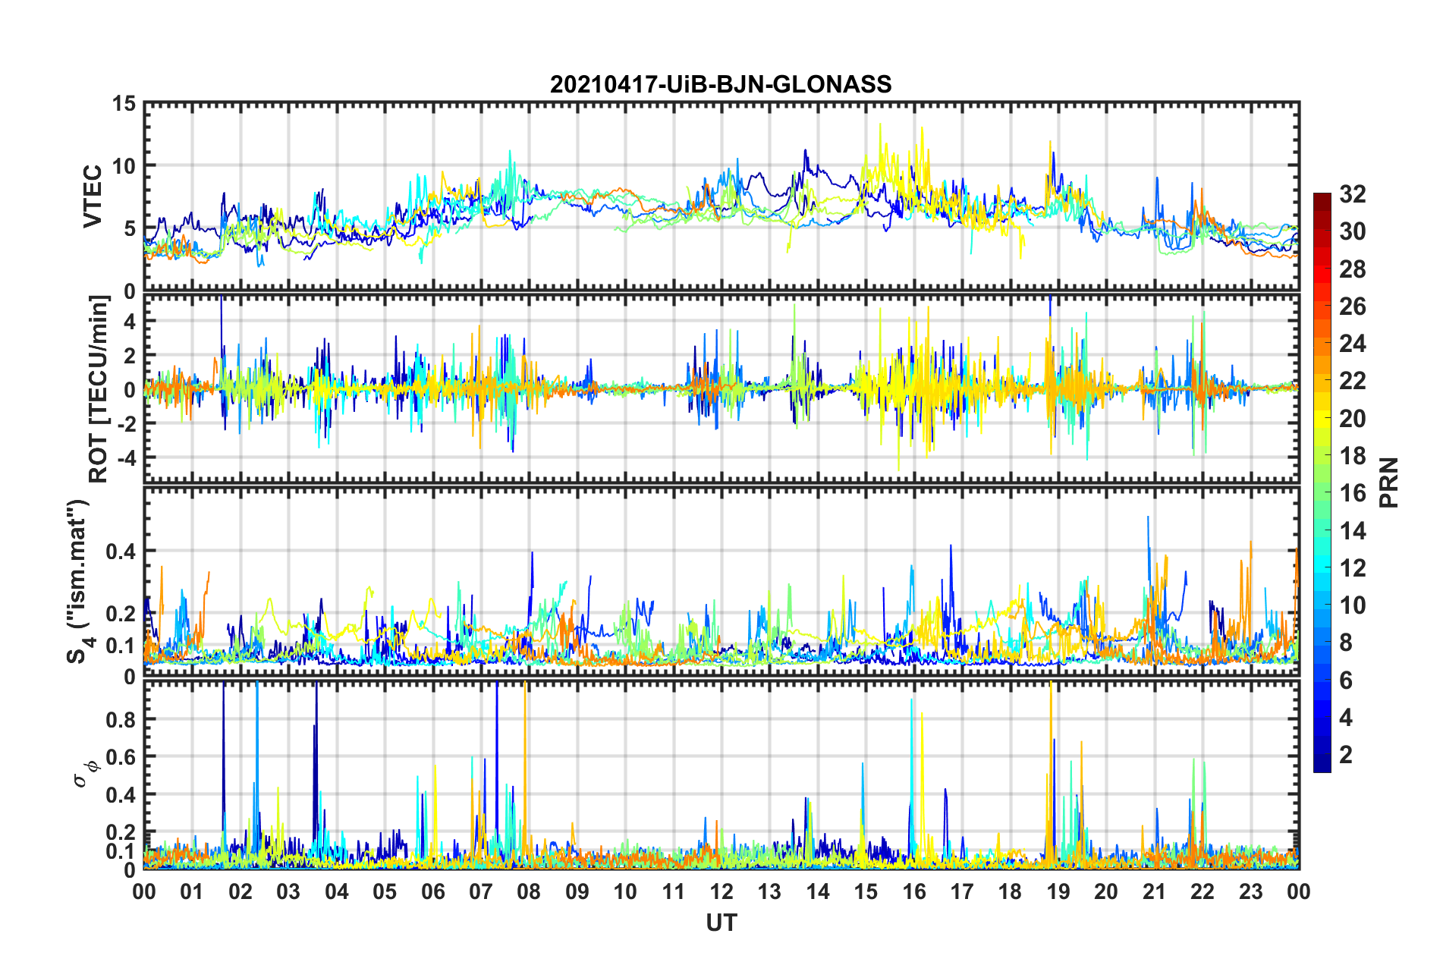This screenshot has width=1443, height=965.
Task: Click UT axis tick label 05
Action: pos(385,891)
